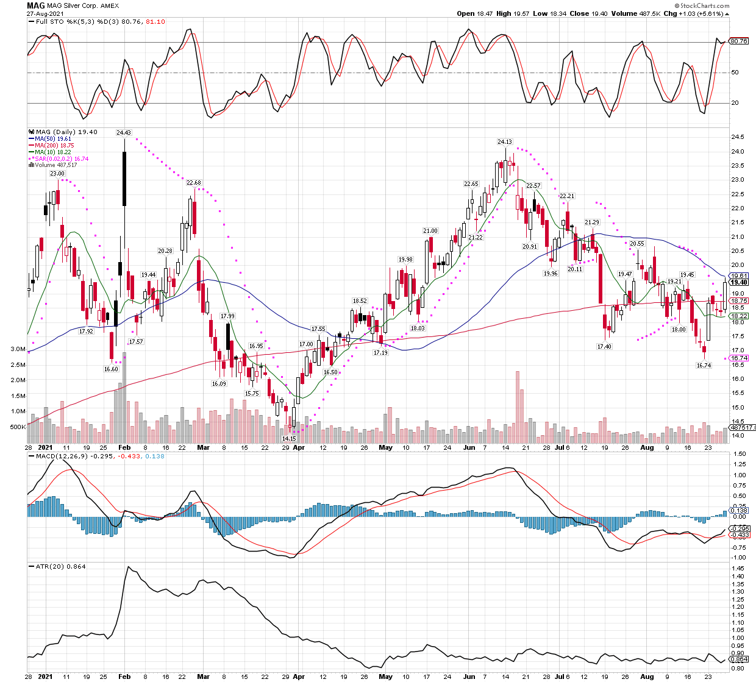Click the 19.61 MA(50) price axis tag
Viewport: 756px width, 682px height.
(739, 276)
